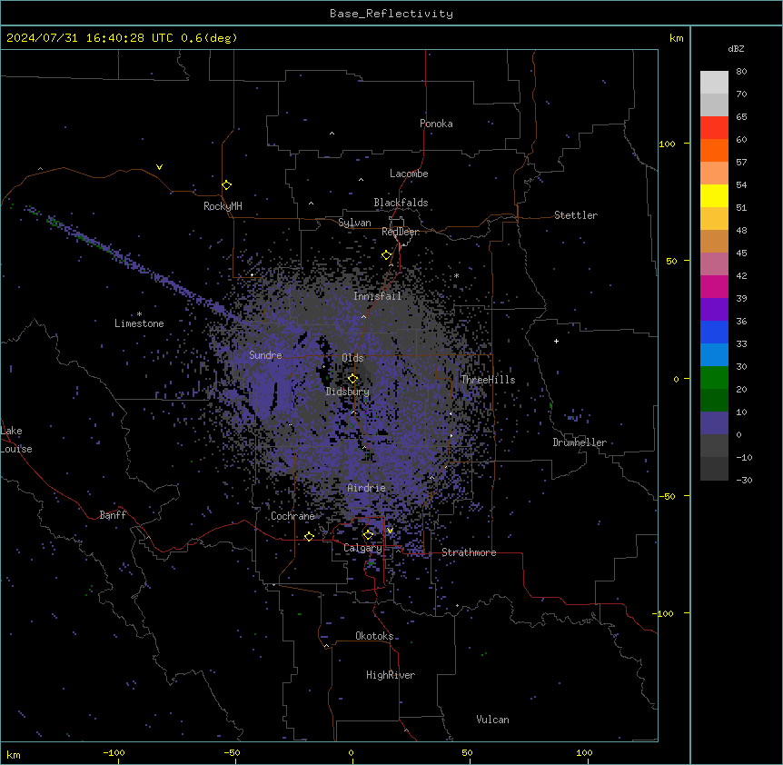Click the yellow marker south of Cochrane
Screen dimensions: 783x765
[x=309, y=537]
